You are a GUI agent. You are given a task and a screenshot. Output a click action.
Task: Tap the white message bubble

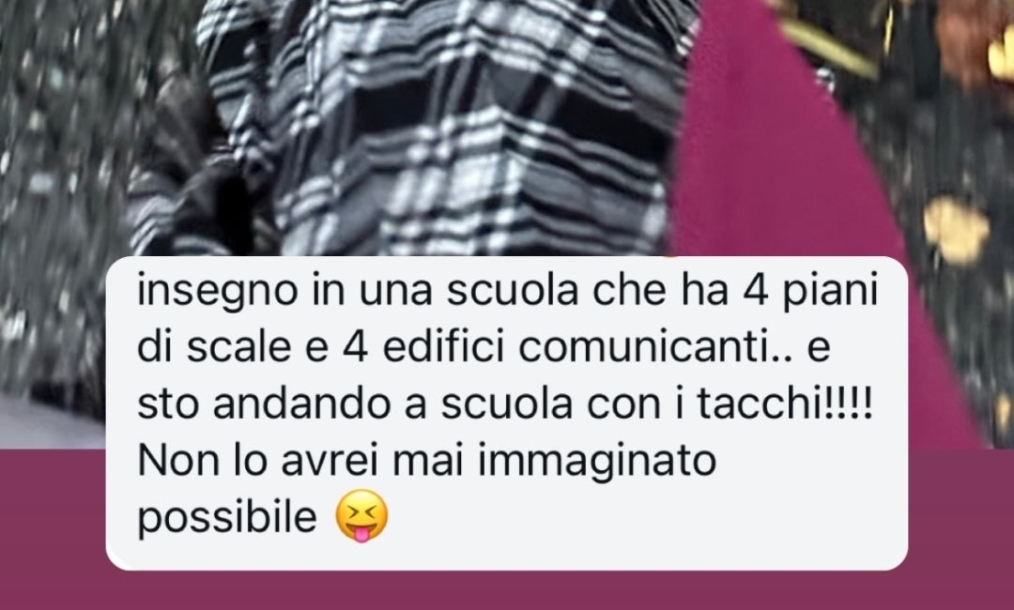pyautogui.click(x=506, y=414)
